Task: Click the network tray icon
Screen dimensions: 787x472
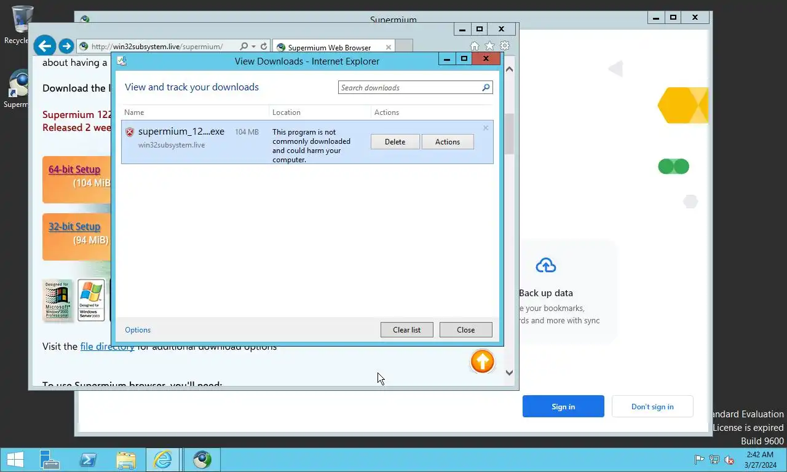Action: (x=714, y=460)
